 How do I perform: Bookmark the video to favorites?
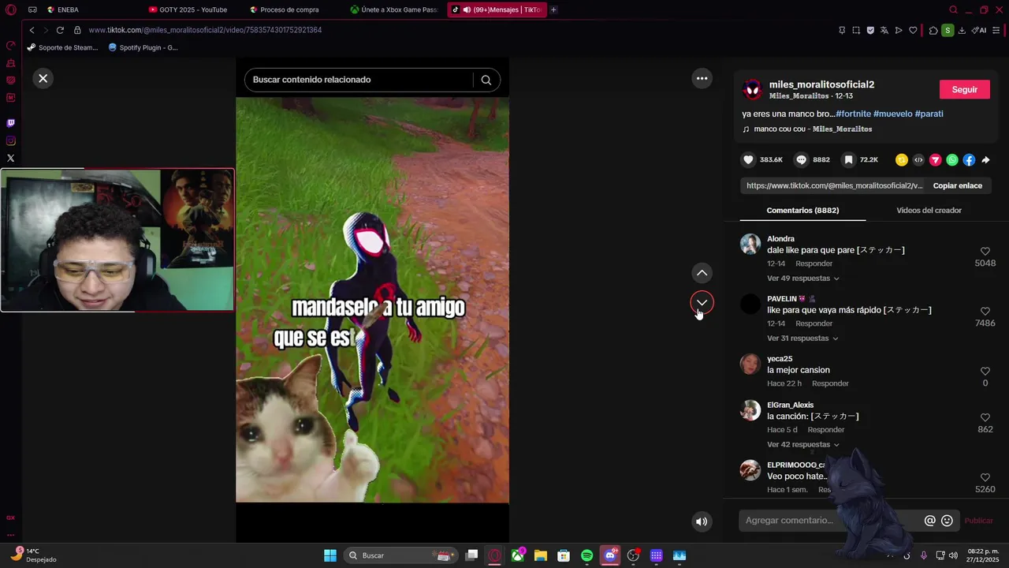[848, 159]
